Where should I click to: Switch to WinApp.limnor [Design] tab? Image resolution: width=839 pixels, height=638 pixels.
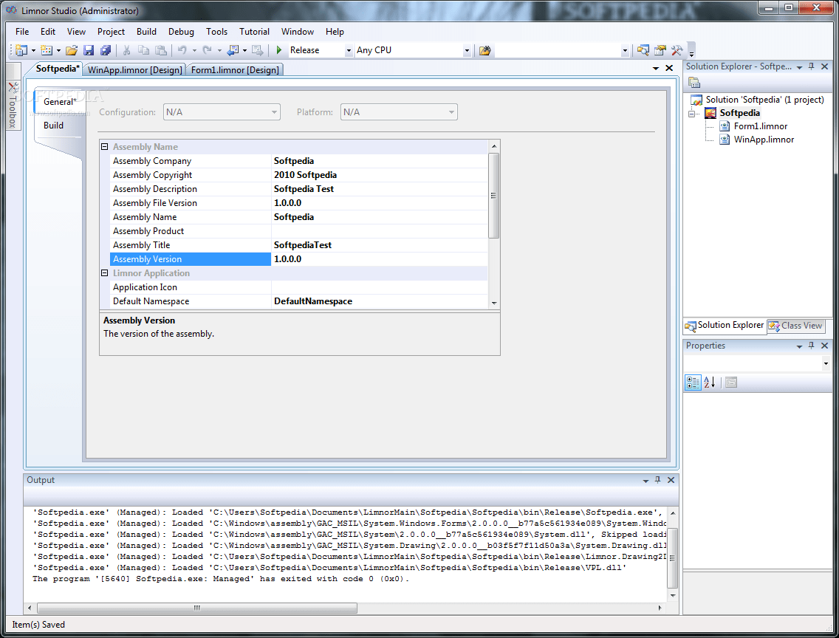tap(135, 70)
